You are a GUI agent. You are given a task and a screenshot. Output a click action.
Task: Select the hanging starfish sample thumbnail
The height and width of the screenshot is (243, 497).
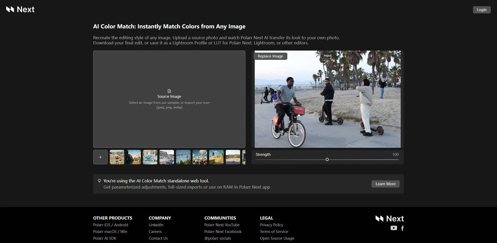(x=183, y=157)
